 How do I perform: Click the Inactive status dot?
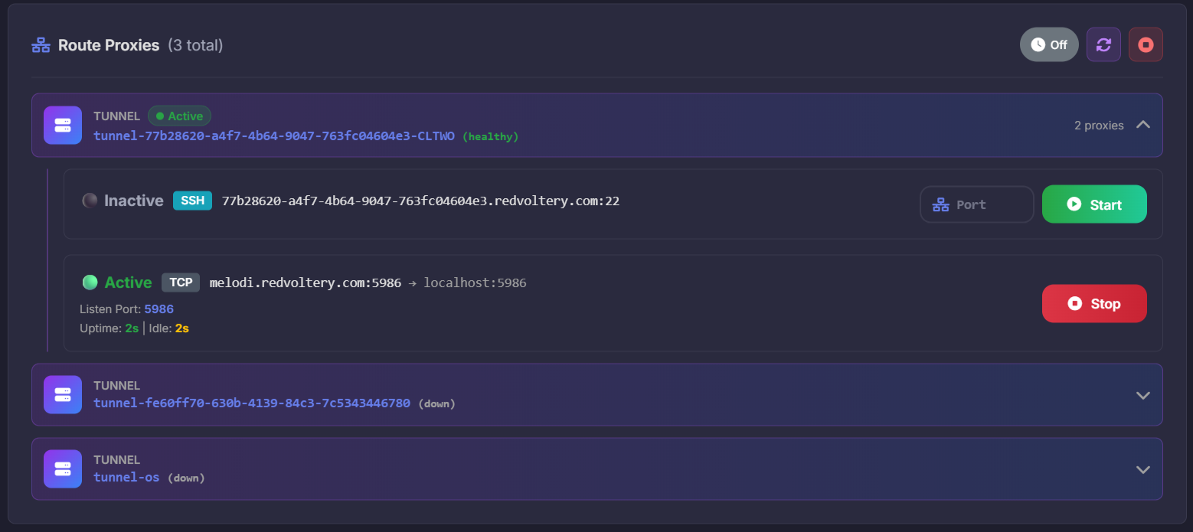tap(90, 201)
